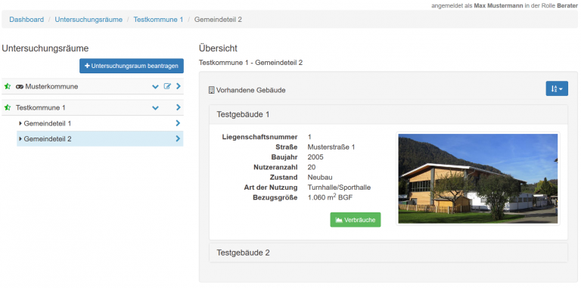Click the binoculars icon next to Musterkommune
Image resolution: width=581 pixels, height=288 pixels.
(20, 87)
